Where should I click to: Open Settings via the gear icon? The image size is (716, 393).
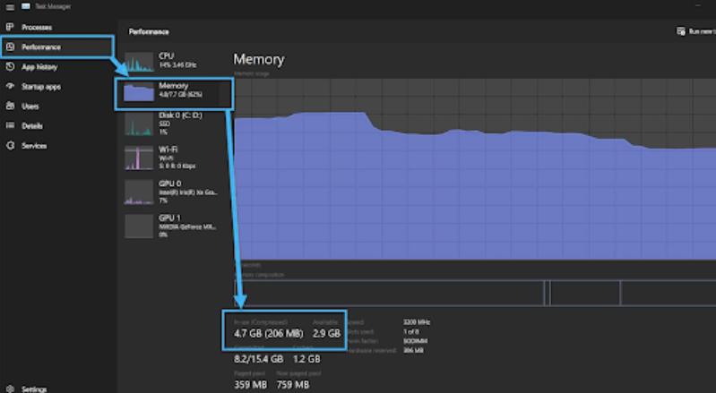[x=10, y=389]
